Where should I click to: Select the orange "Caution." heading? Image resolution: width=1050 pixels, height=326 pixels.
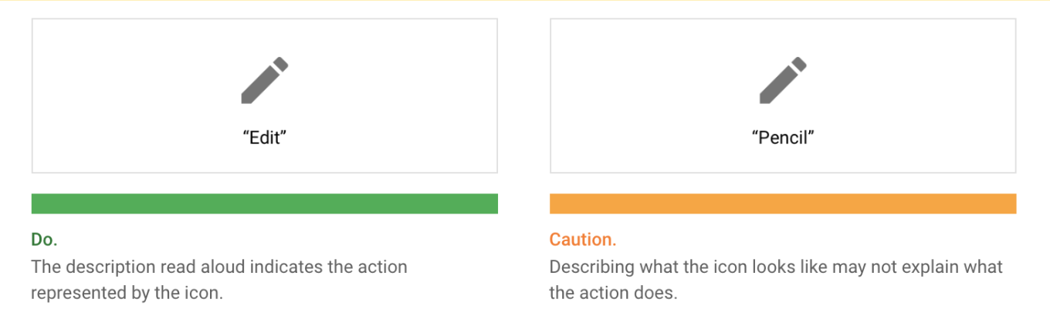click(583, 240)
